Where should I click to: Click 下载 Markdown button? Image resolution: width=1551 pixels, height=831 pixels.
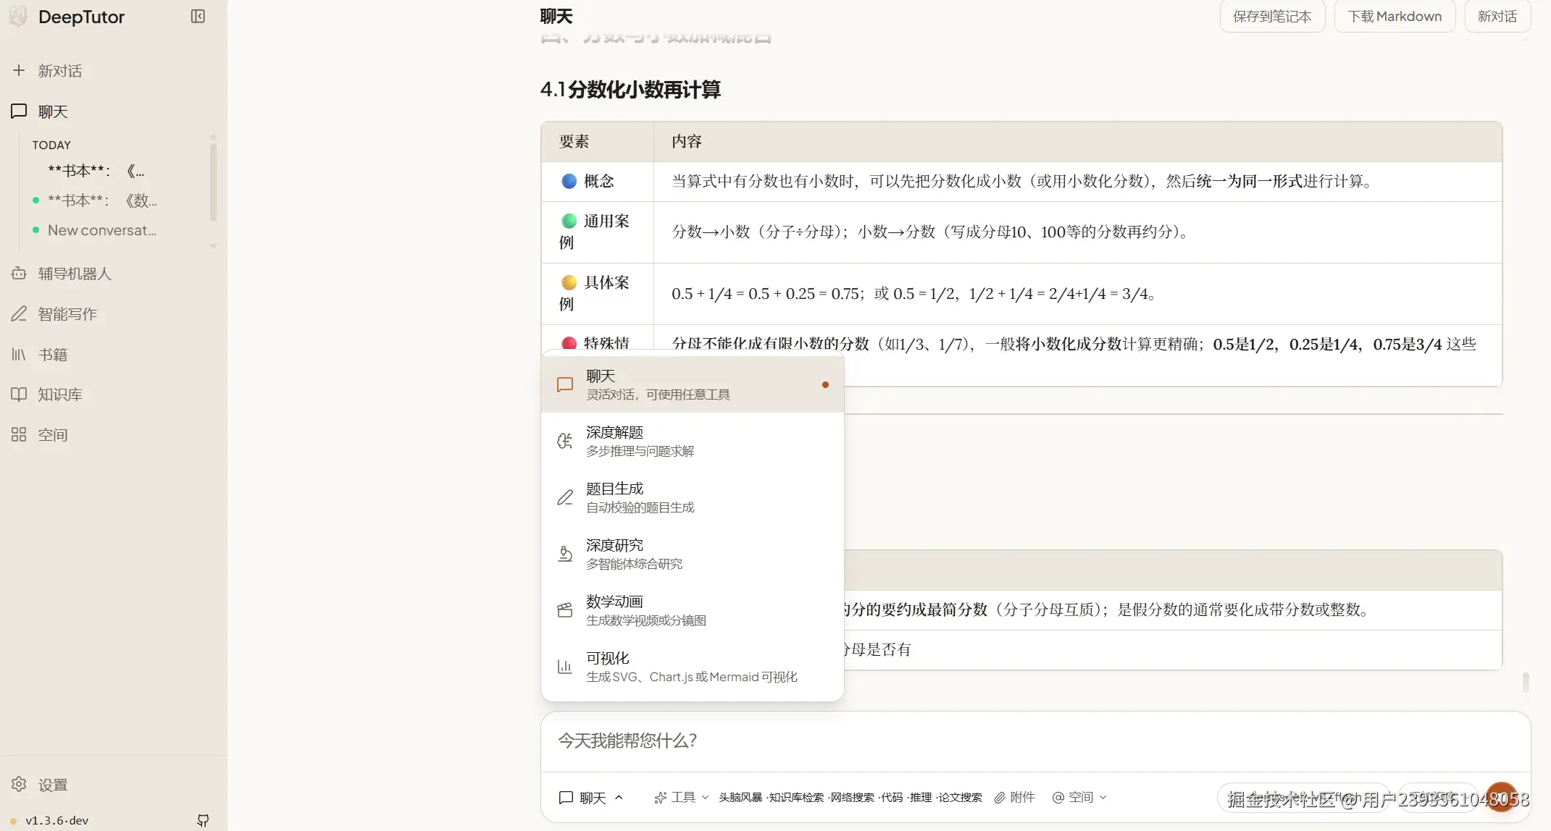click(x=1395, y=17)
